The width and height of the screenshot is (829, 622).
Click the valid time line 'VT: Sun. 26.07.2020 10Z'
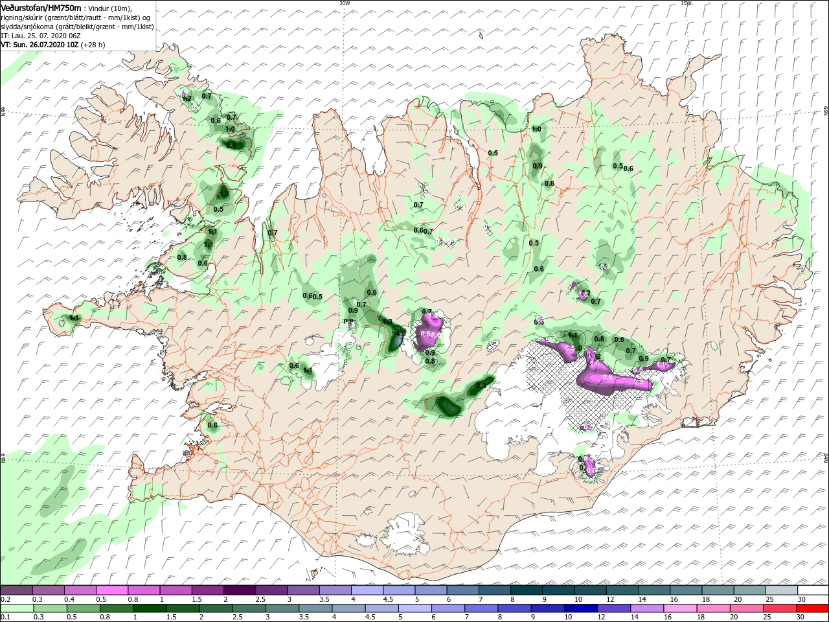point(40,45)
